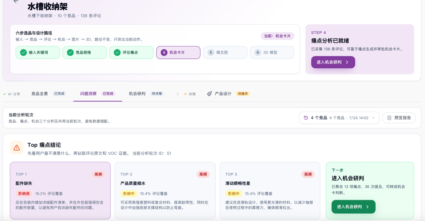Click the 决策 group label
Screen dimensions: 425x221
click(192, 94)
